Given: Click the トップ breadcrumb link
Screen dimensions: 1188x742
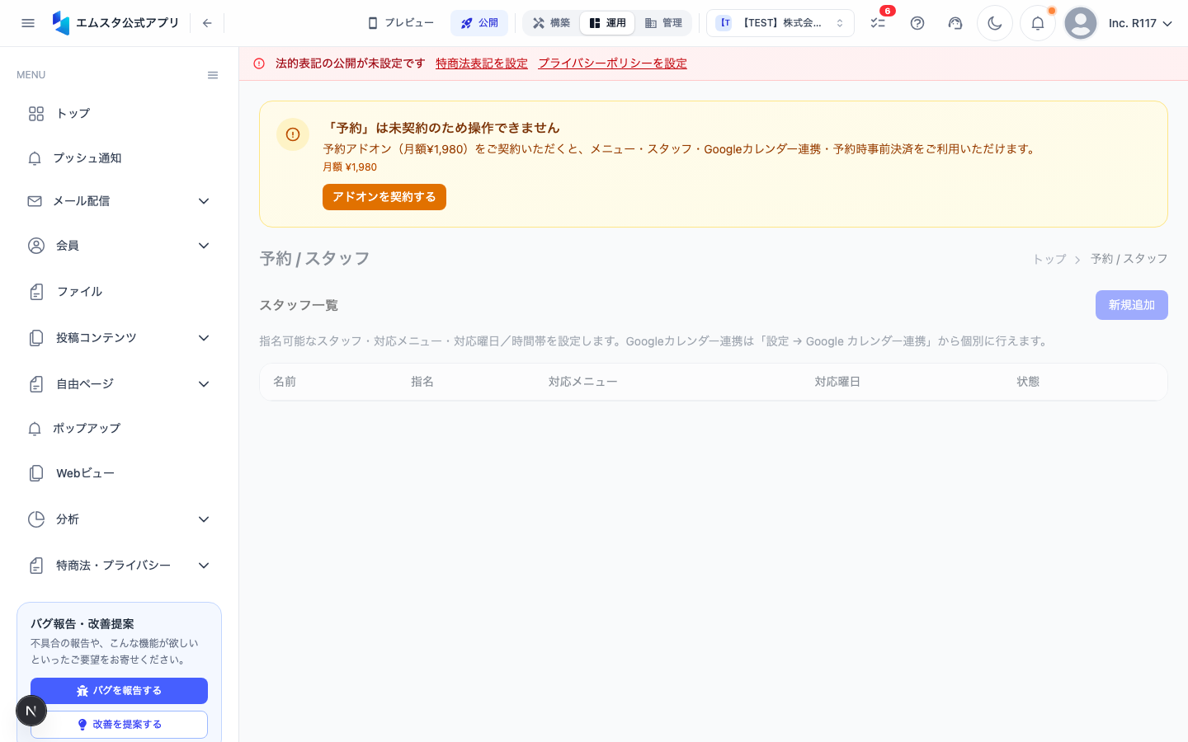Looking at the screenshot, I should point(1049,259).
